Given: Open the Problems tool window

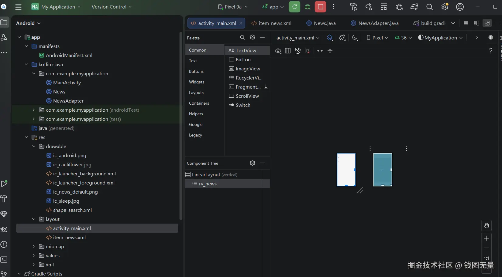Looking at the screenshot, I should coord(4,245).
